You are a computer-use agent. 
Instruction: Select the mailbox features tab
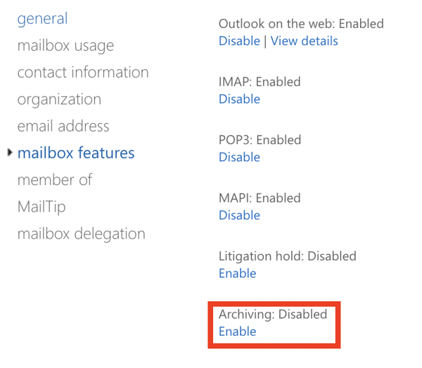coord(76,153)
